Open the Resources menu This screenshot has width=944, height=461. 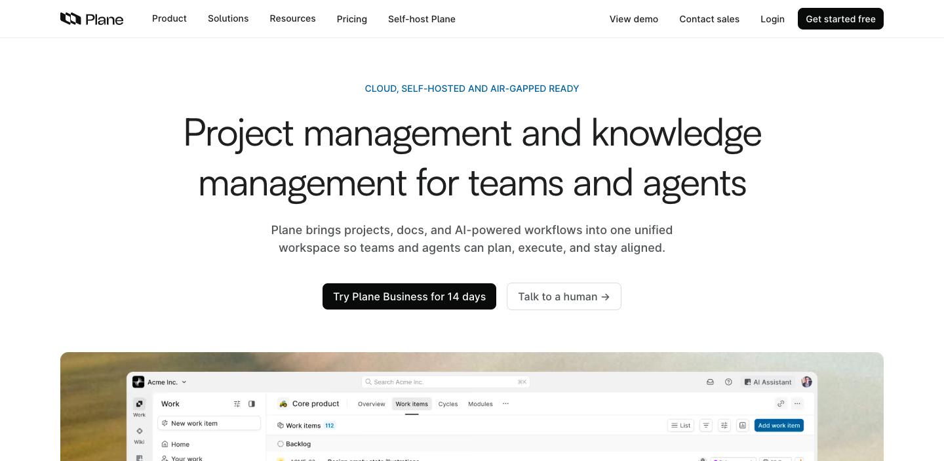[292, 18]
